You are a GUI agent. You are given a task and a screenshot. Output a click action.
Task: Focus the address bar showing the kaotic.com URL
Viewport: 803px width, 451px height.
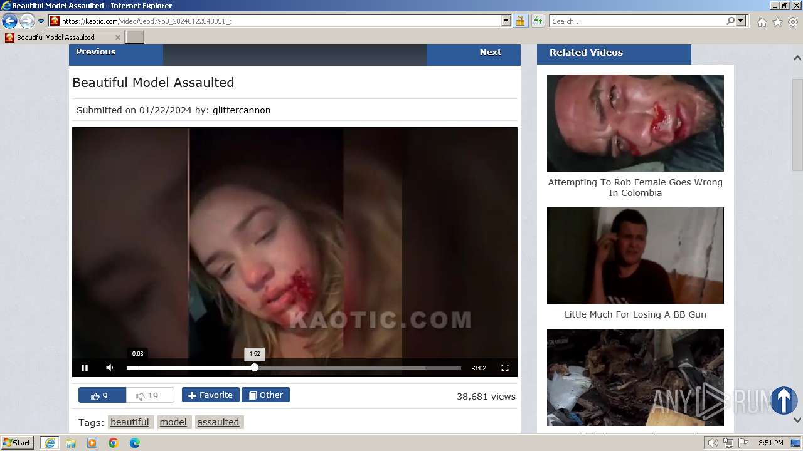coord(275,21)
